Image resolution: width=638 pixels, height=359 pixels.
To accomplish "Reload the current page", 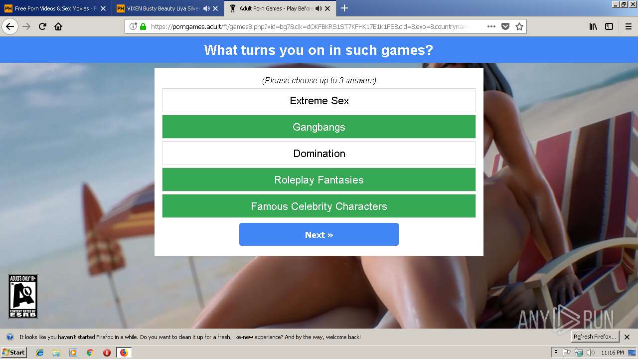I will (42, 26).
